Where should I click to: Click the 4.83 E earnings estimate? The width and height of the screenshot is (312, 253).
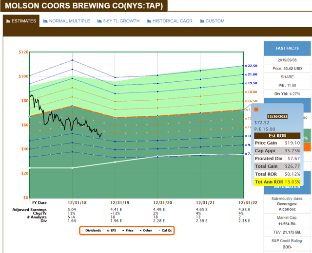point(244,210)
